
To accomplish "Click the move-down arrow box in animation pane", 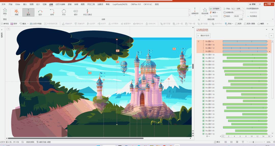I will (x=271, y=36).
